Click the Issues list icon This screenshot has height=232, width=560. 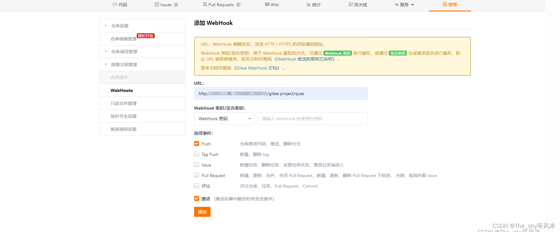pos(157,4)
